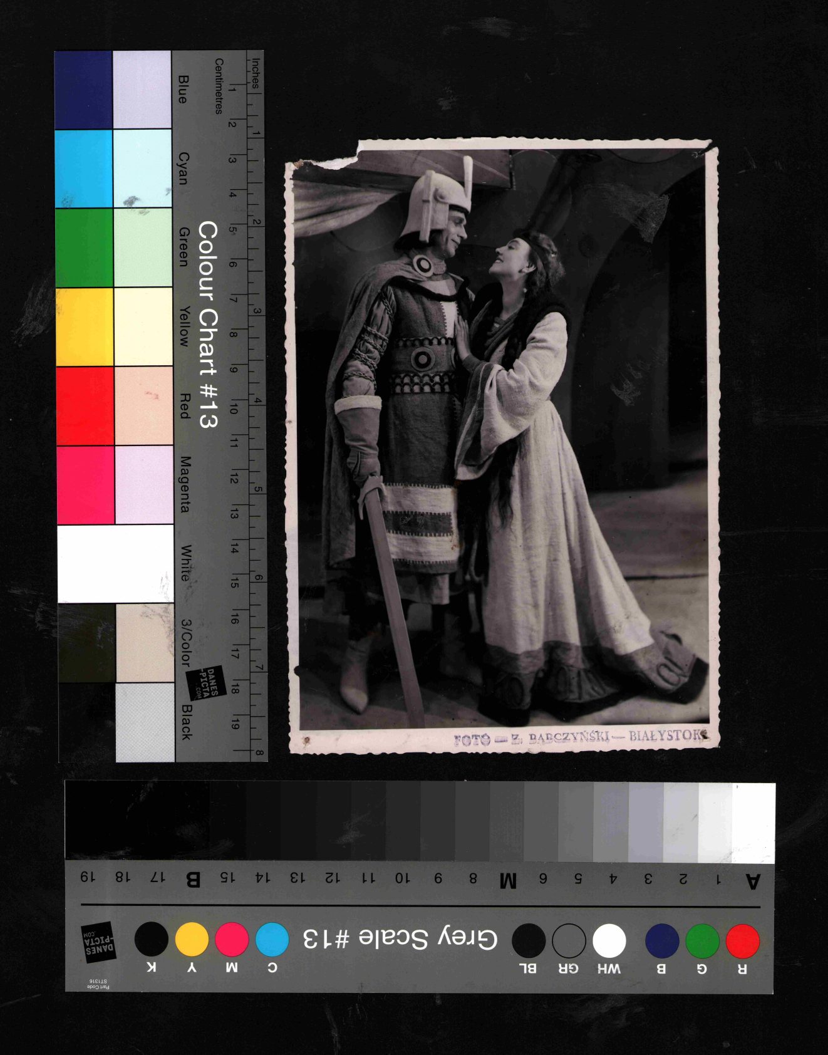Screen dimensions: 828x1055
Task: Click the saturated yellow square on Colour Chart
Action: pyautogui.click(x=85, y=326)
